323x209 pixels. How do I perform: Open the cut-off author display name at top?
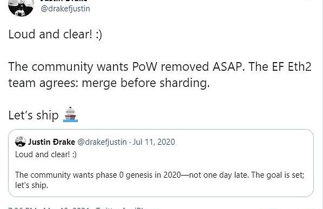pyautogui.click(x=64, y=1)
